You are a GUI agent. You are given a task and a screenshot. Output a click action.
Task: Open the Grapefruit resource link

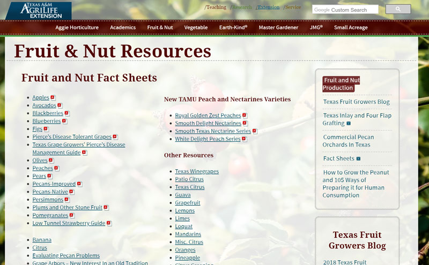click(187, 203)
